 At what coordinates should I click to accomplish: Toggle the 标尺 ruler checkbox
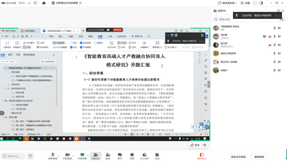(x=71, y=43)
